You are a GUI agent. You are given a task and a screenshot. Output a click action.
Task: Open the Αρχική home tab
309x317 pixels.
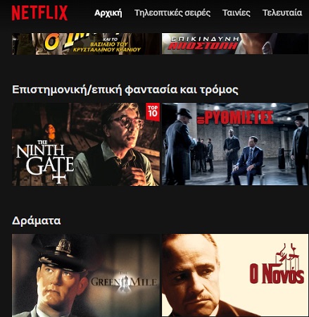[108, 13]
